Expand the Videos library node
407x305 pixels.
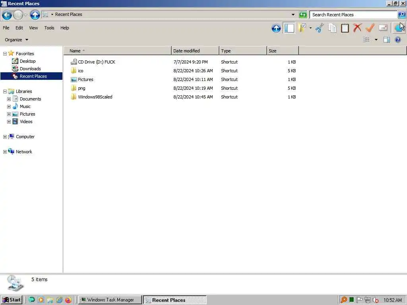click(x=9, y=122)
